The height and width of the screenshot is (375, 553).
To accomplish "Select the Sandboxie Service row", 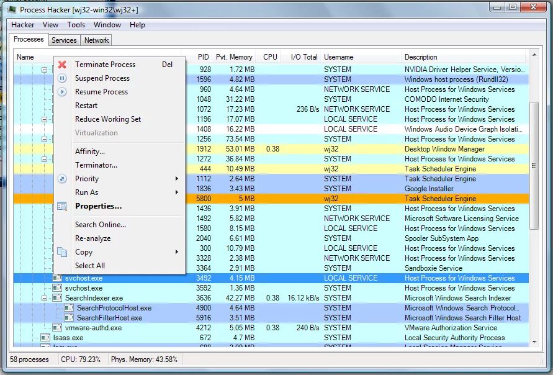I will point(271,268).
